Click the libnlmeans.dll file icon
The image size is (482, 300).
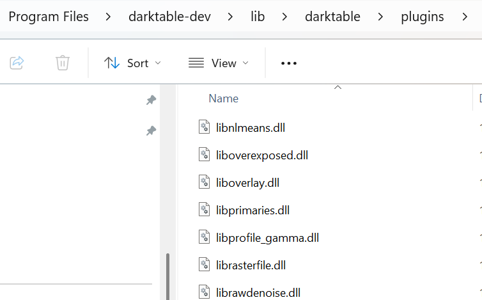pyautogui.click(x=205, y=127)
